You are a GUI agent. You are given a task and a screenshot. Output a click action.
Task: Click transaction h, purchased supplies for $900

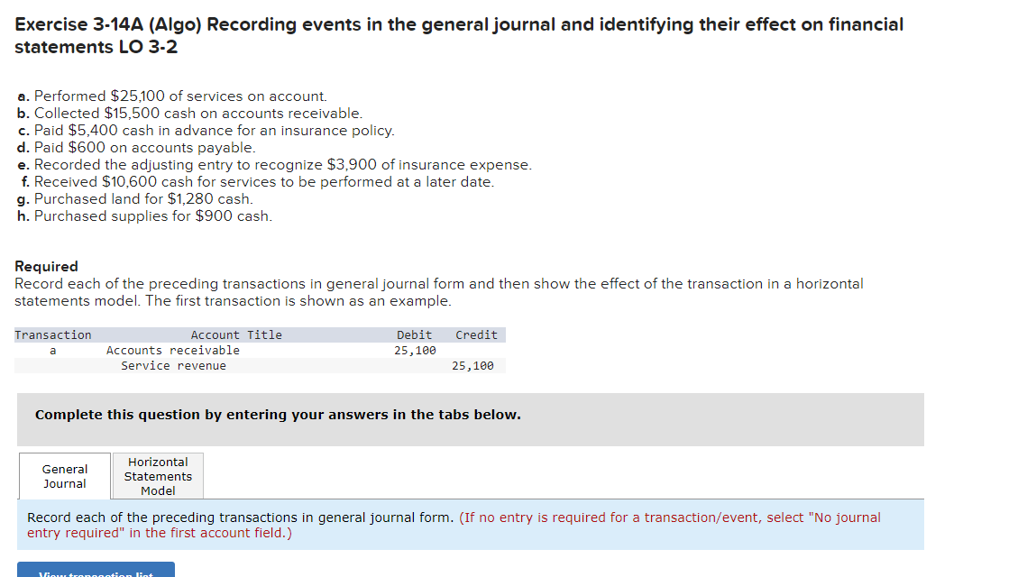pos(145,216)
